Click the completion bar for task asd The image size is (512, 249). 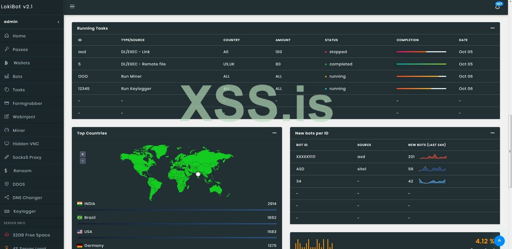(x=421, y=52)
